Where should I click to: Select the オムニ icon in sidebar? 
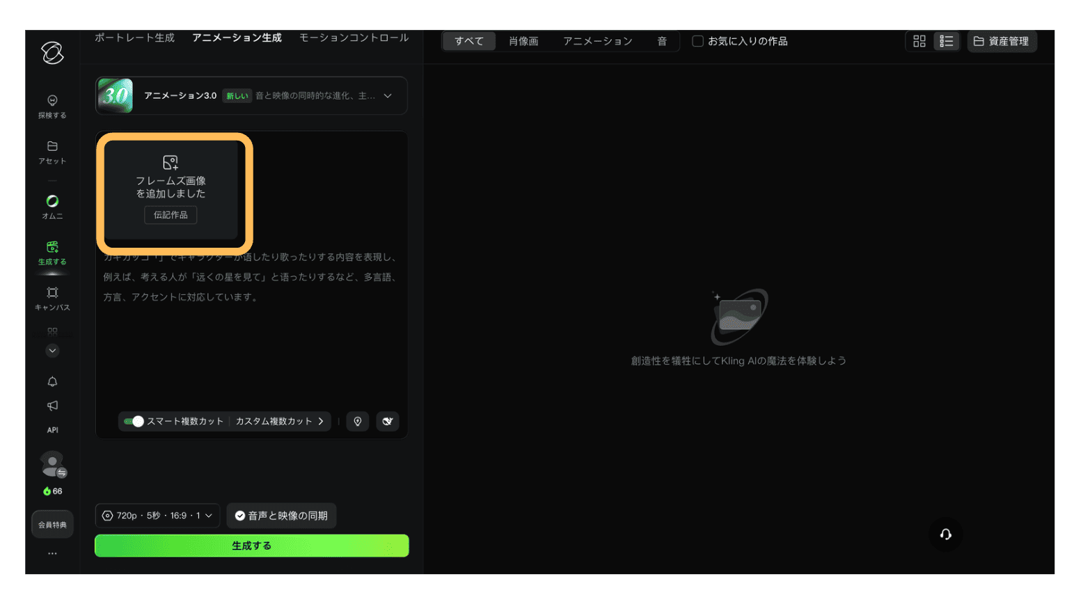52,201
